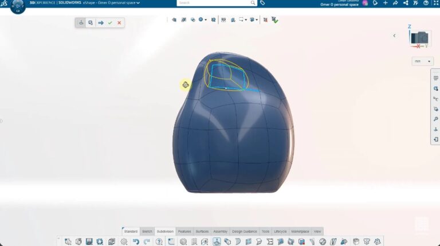Click the Save icon in bottom toolbar

[x=89, y=242]
